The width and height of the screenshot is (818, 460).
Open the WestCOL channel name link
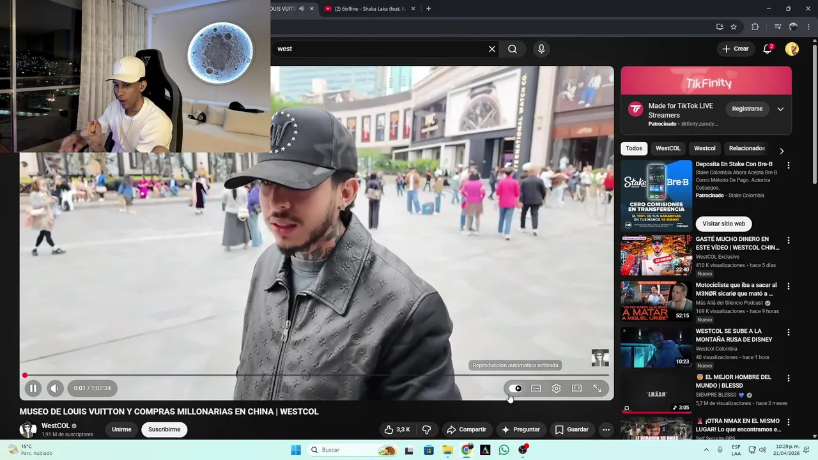56,425
